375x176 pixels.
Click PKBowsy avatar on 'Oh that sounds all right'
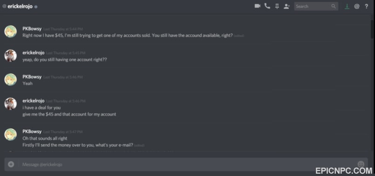click(x=11, y=135)
